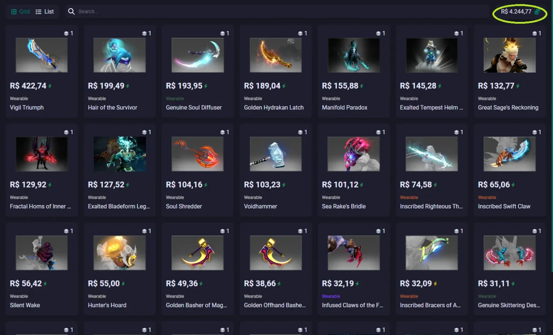Click the stack icon on Voidhammer

point(300,132)
